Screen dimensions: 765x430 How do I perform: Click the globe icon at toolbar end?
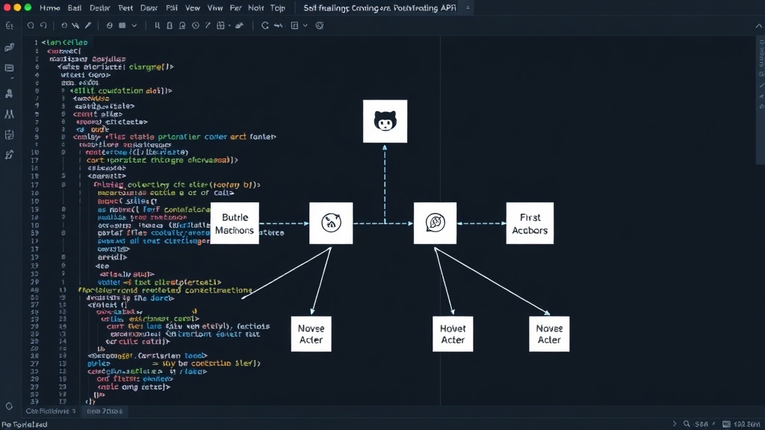[x=320, y=25]
